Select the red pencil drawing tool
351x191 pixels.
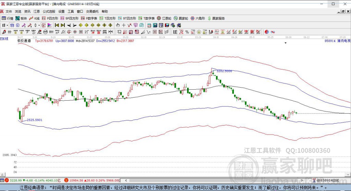(4, 32)
